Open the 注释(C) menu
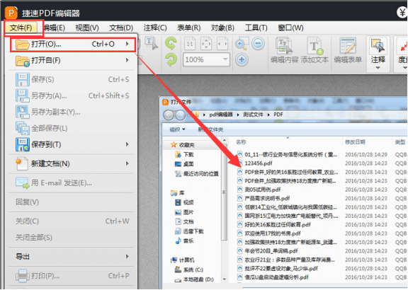This screenshot has width=408, height=290. [155, 28]
